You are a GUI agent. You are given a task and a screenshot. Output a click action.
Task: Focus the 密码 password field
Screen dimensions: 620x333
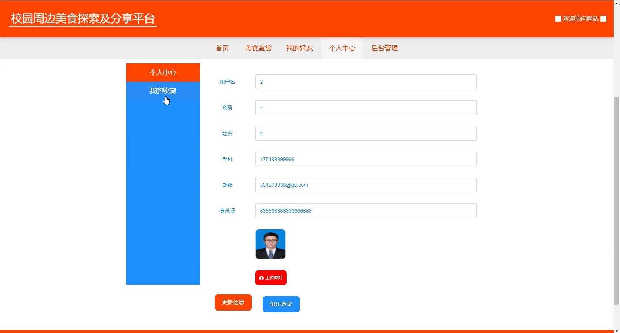tap(366, 108)
